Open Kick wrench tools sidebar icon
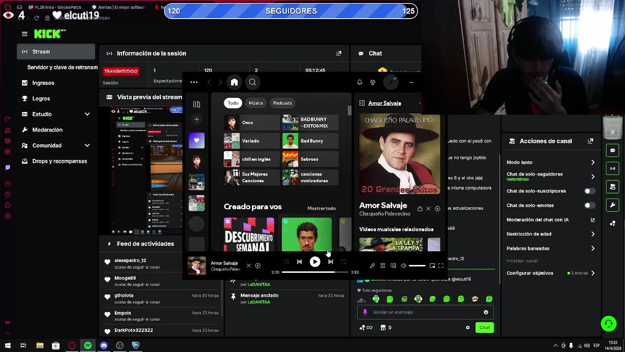This screenshot has width=625, height=352. click(612, 205)
